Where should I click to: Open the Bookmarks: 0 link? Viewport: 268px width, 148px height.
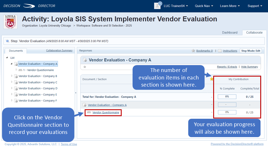[204, 51]
